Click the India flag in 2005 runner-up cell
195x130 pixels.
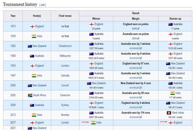point(173,93)
